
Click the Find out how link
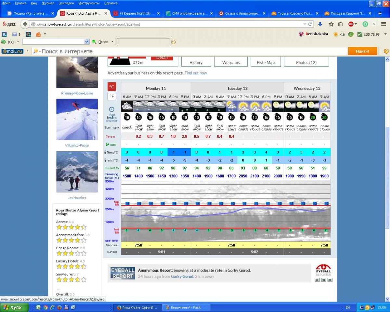(196, 73)
